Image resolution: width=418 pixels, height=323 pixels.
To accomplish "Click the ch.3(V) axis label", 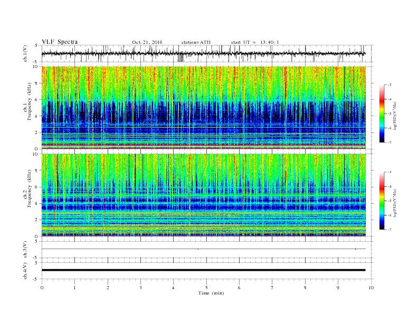I will pos(25,250).
